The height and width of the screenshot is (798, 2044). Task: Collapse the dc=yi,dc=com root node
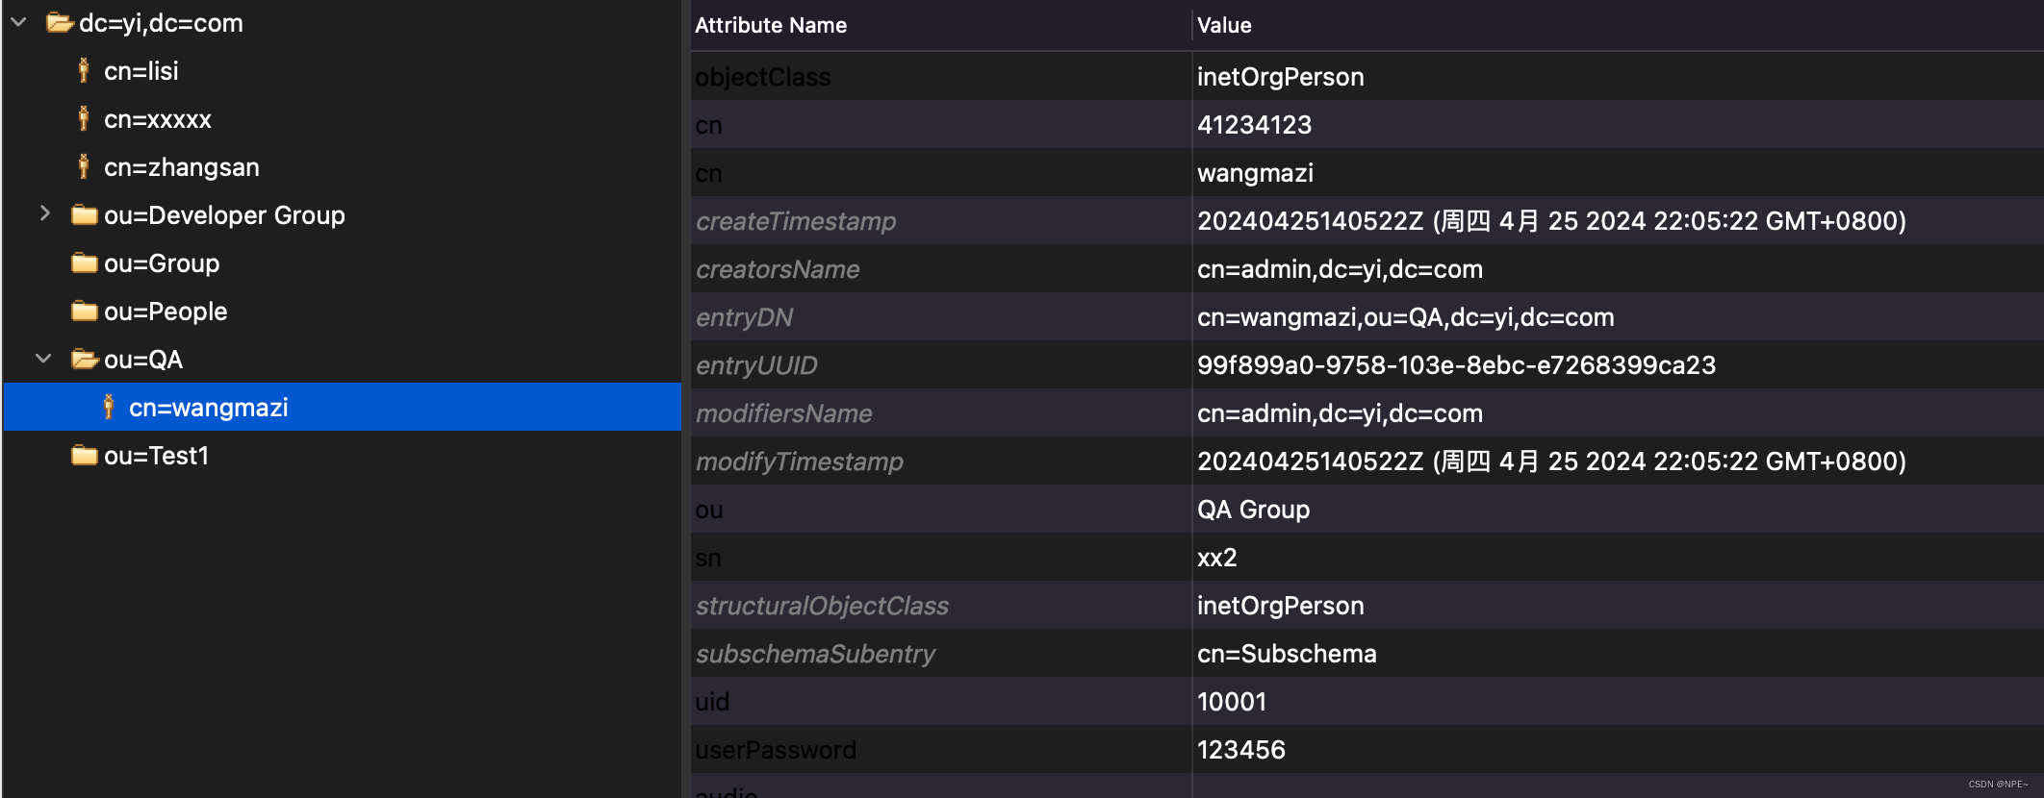(x=18, y=22)
